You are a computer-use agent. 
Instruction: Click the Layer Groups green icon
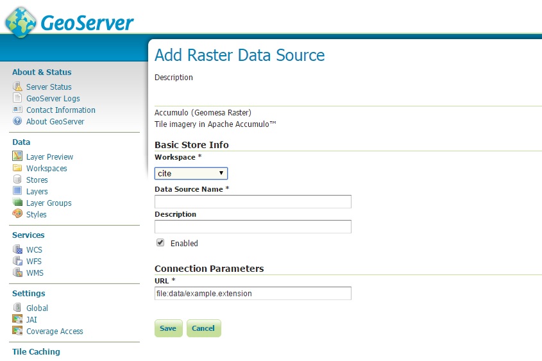pyautogui.click(x=17, y=203)
